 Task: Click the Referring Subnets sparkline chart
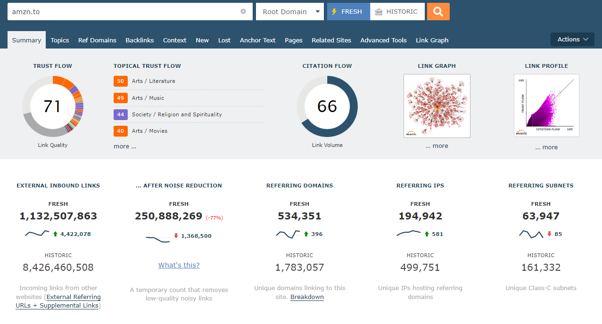(531, 234)
